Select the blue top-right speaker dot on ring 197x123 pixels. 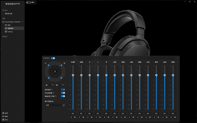tap(61, 65)
